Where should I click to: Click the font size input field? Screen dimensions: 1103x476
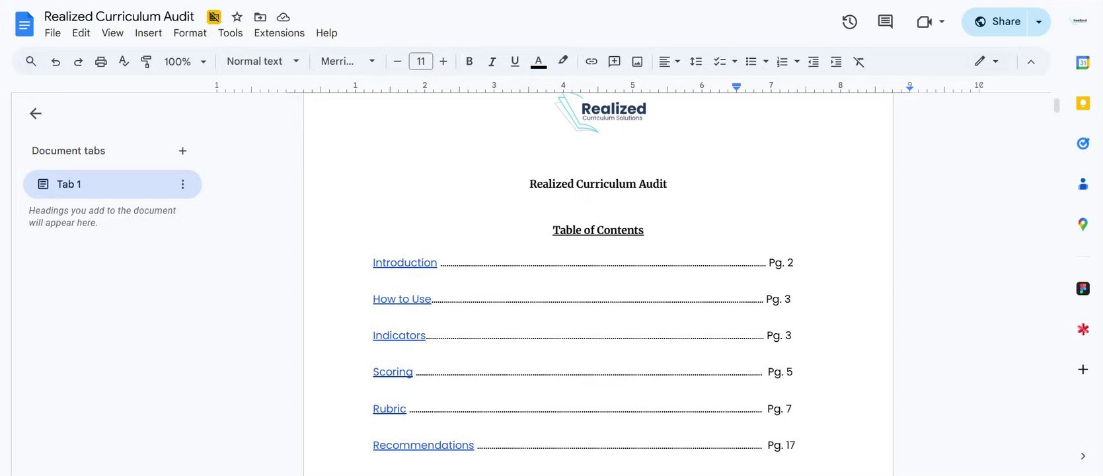click(421, 61)
